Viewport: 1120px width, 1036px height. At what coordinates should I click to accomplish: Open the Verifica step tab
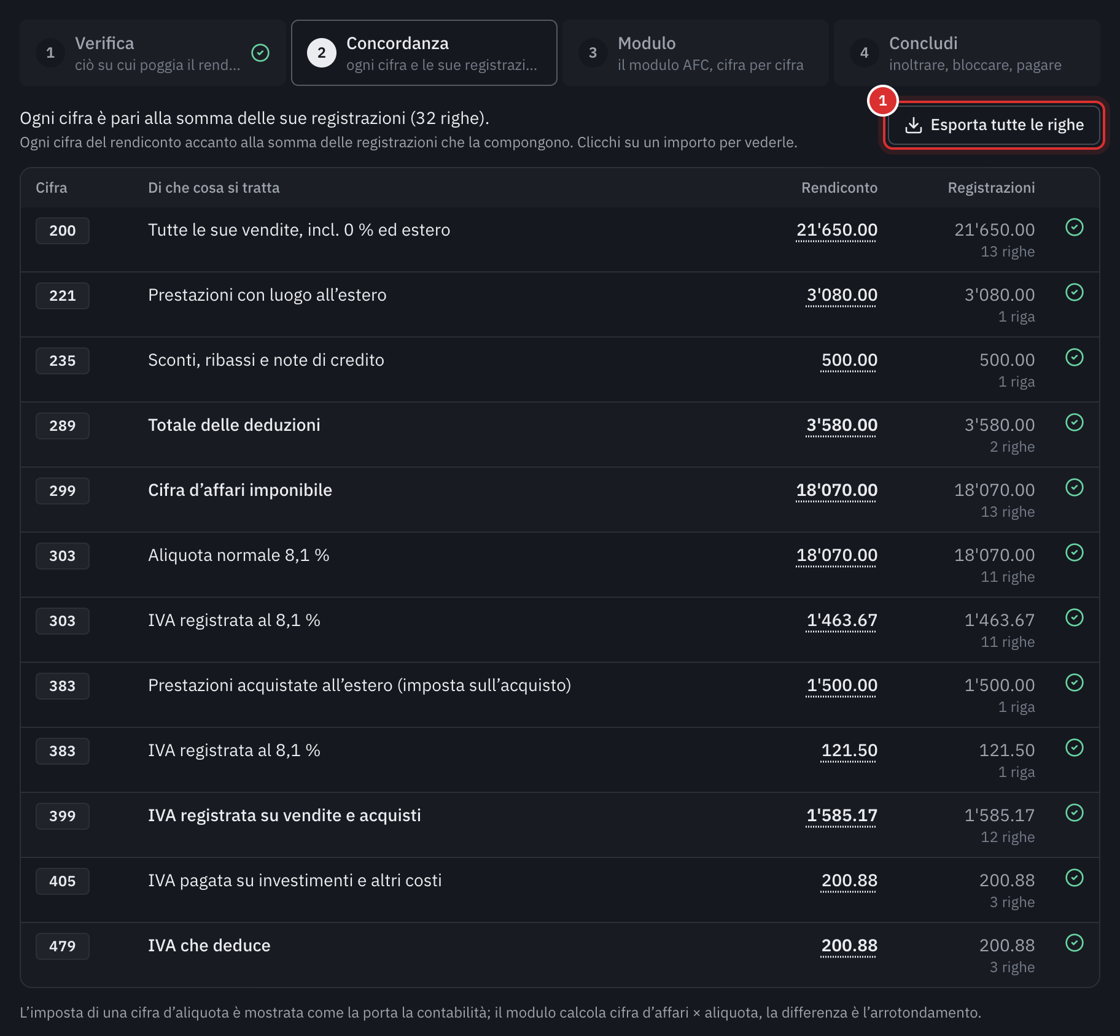pyautogui.click(x=153, y=53)
